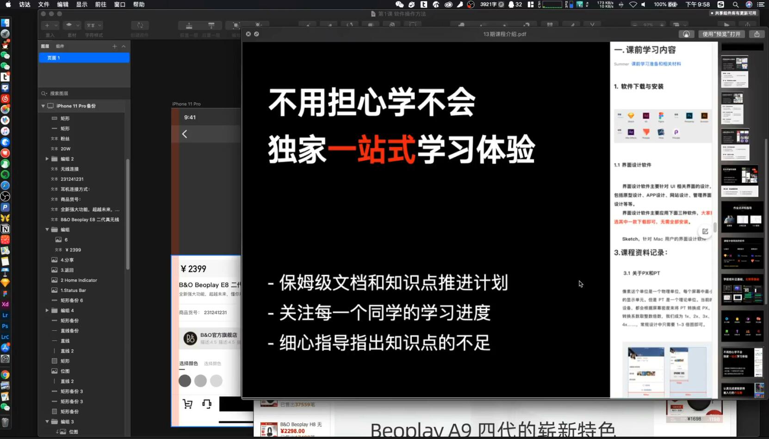Open System Preferences gear in Dock
This screenshot has width=769, height=439.
click(5, 359)
